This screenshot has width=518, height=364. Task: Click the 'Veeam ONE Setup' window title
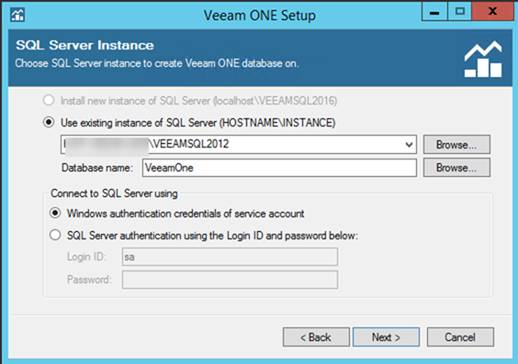point(260,16)
